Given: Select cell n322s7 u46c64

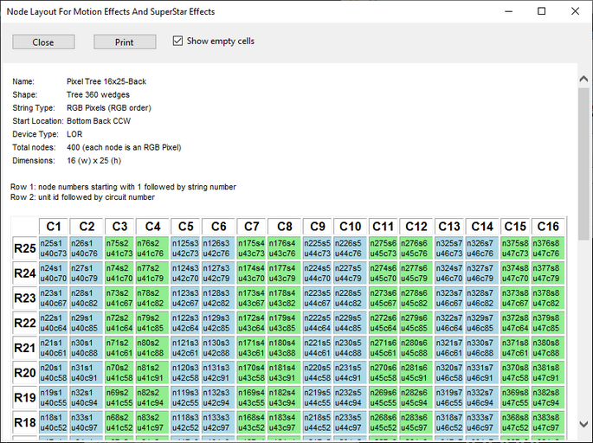Looking at the screenshot, I should pyautogui.click(x=449, y=324).
